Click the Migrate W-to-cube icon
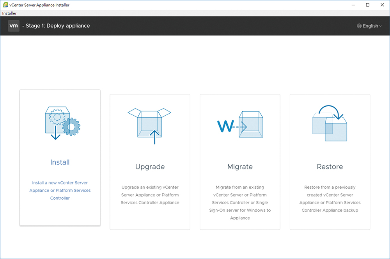 [x=240, y=124]
